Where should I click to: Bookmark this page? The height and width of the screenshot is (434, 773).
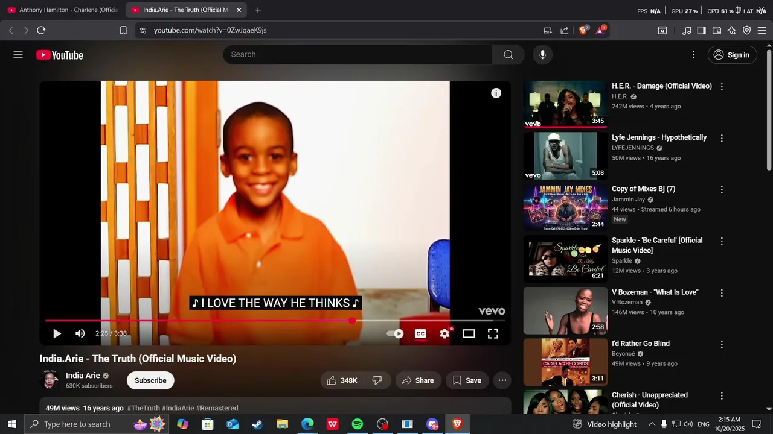point(123,30)
